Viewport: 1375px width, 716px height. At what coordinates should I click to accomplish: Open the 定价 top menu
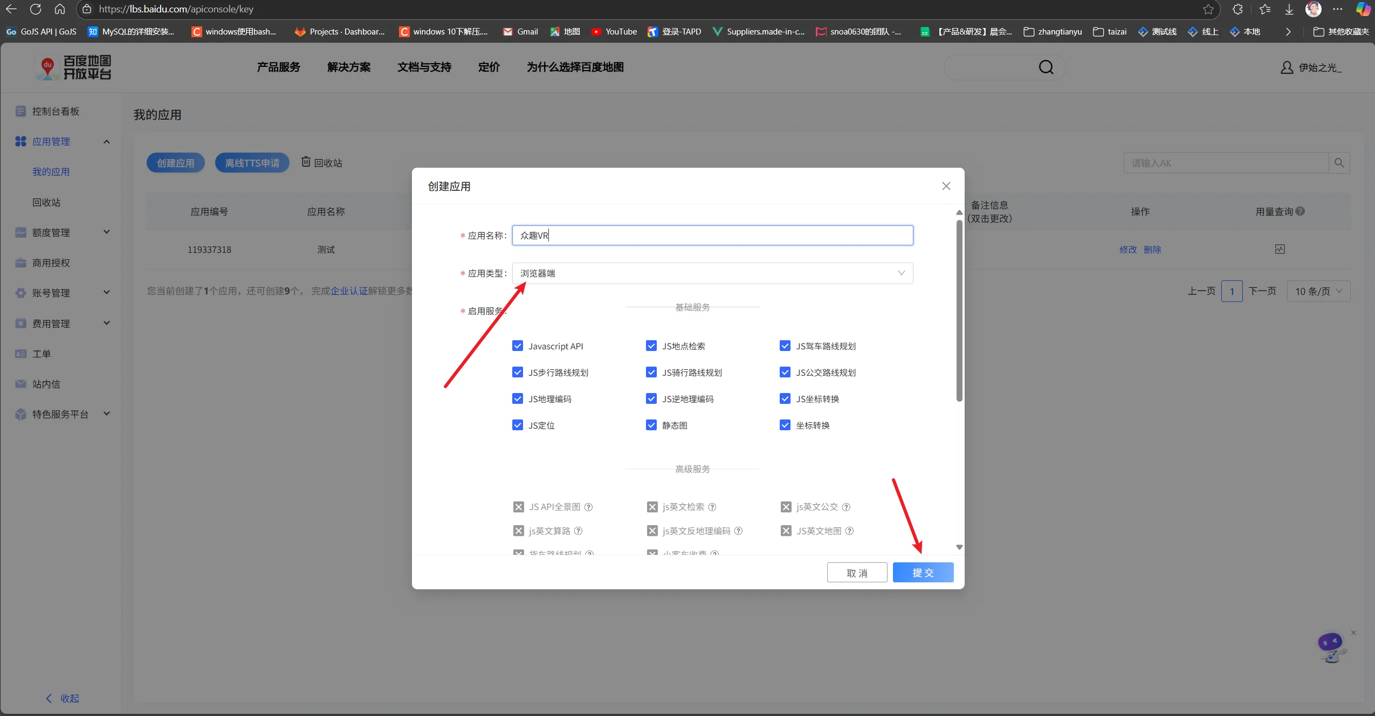point(489,67)
